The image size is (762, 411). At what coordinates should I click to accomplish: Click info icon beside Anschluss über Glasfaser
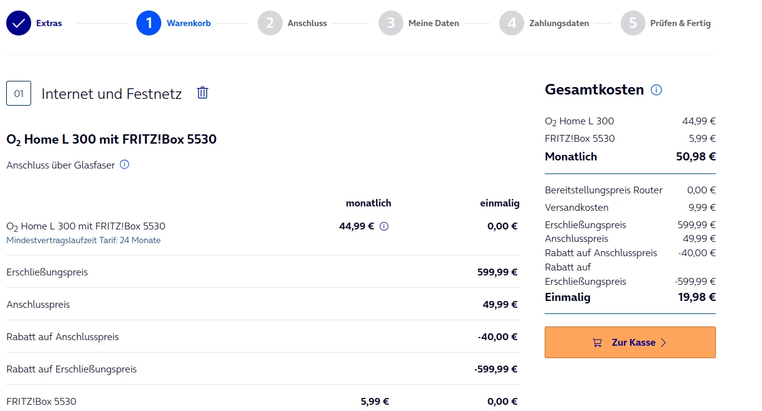[125, 165]
